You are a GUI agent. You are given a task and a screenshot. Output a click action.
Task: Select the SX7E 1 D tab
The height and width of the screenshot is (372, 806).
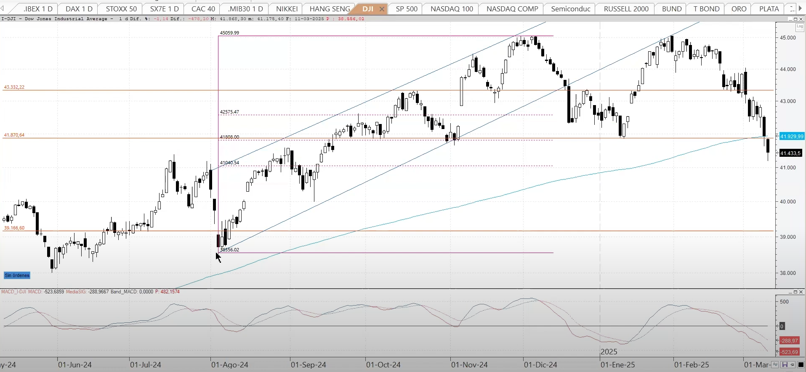[x=164, y=9]
